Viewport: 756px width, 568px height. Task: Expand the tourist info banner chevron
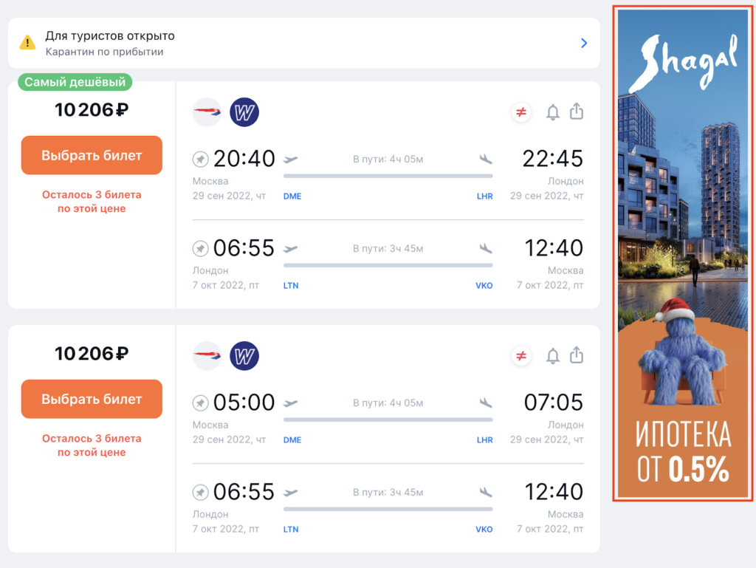pyautogui.click(x=584, y=43)
